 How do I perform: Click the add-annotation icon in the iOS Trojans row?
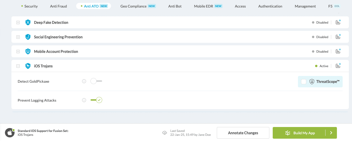pyautogui.click(x=338, y=66)
